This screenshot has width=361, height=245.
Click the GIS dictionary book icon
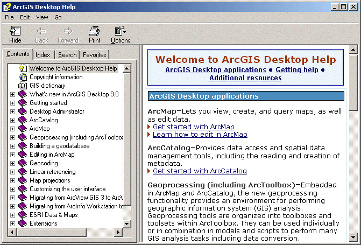point(23,86)
